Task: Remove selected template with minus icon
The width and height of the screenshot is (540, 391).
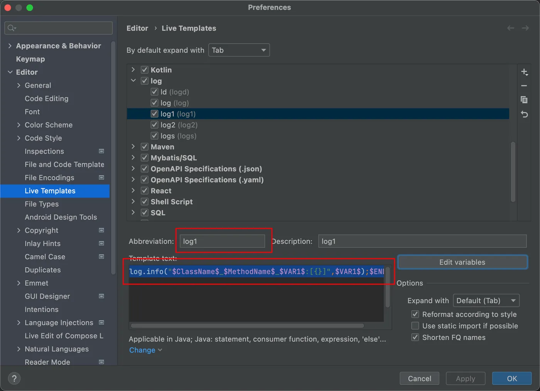Action: (x=524, y=86)
